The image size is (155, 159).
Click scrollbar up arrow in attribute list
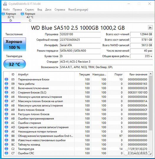click(x=151, y=74)
